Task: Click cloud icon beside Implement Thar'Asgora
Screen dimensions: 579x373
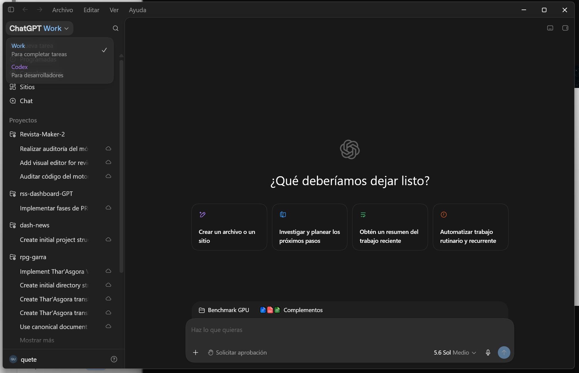Action: point(108,271)
